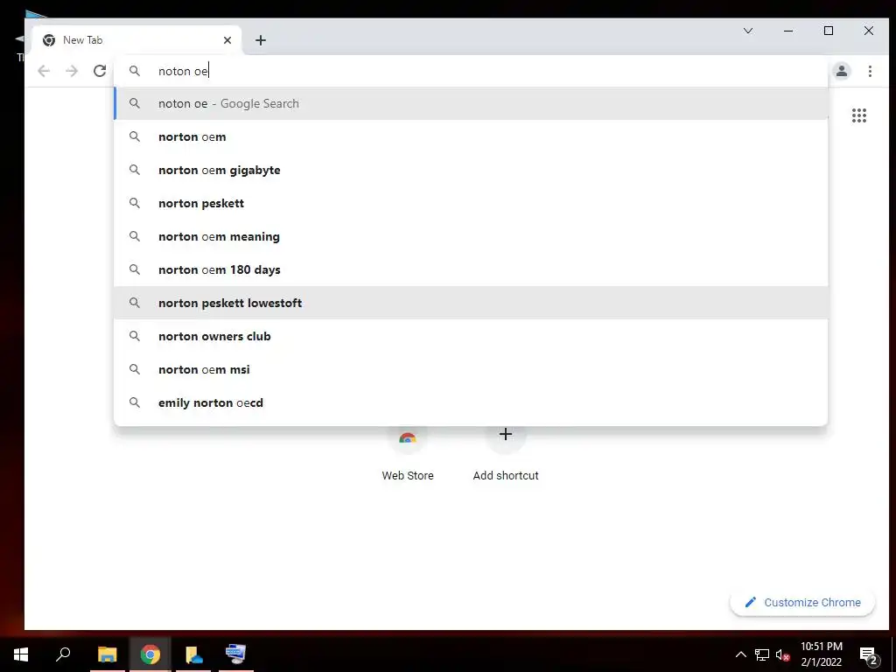Open the Web Store shortcut
This screenshot has width=896, height=672.
coord(408,455)
